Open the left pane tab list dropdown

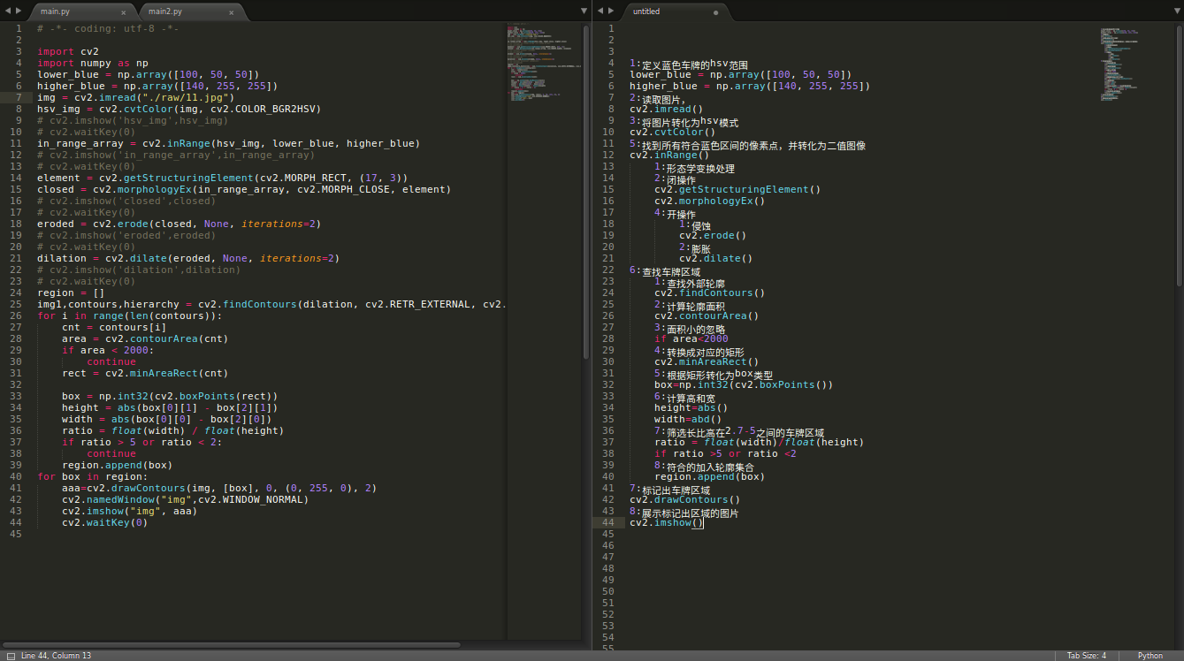[x=584, y=11]
